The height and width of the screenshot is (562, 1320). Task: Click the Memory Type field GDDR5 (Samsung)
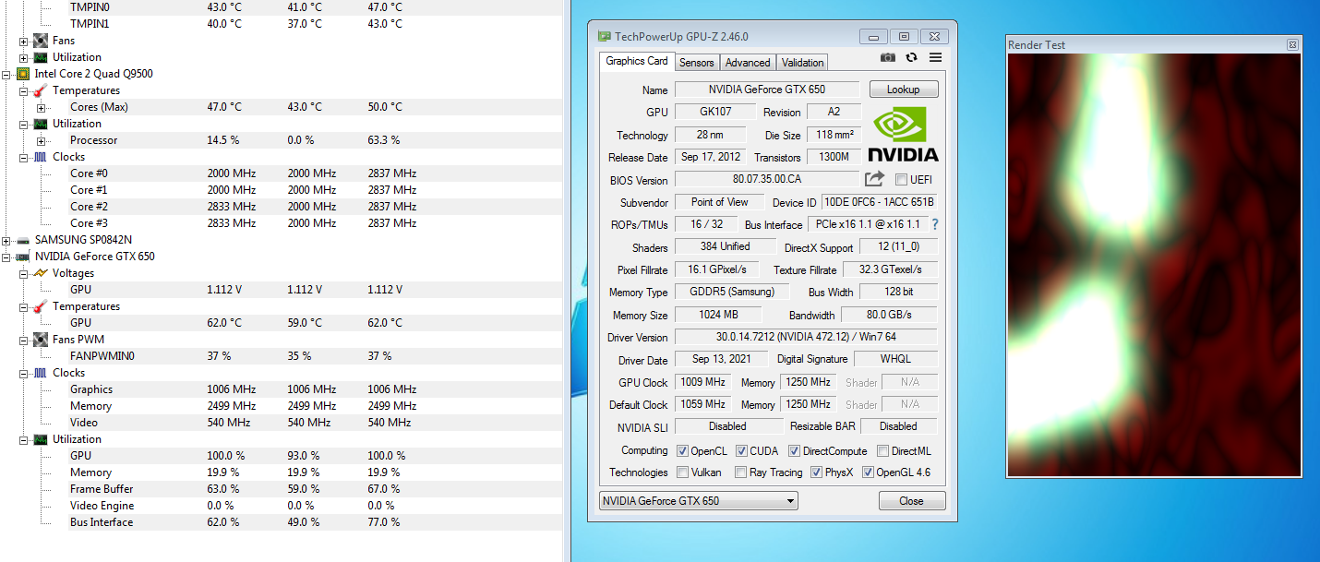pos(732,292)
